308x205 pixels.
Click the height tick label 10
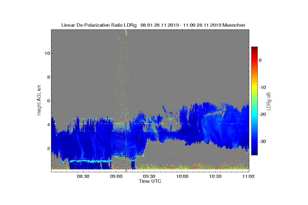tap(47, 53)
